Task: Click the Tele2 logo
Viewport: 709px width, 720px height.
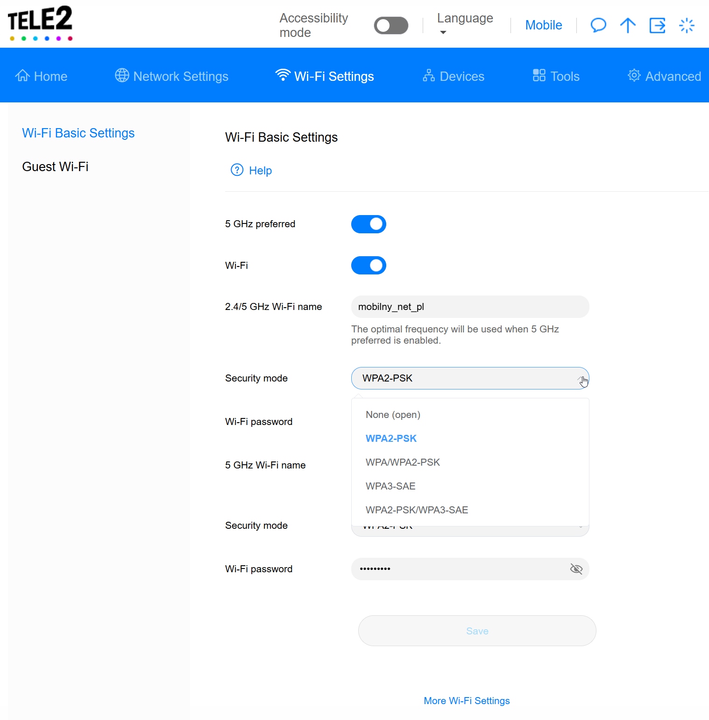Action: click(x=41, y=23)
